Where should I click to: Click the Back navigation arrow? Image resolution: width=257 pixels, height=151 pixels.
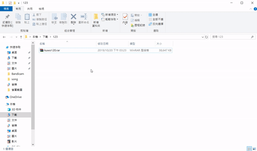[4, 37]
